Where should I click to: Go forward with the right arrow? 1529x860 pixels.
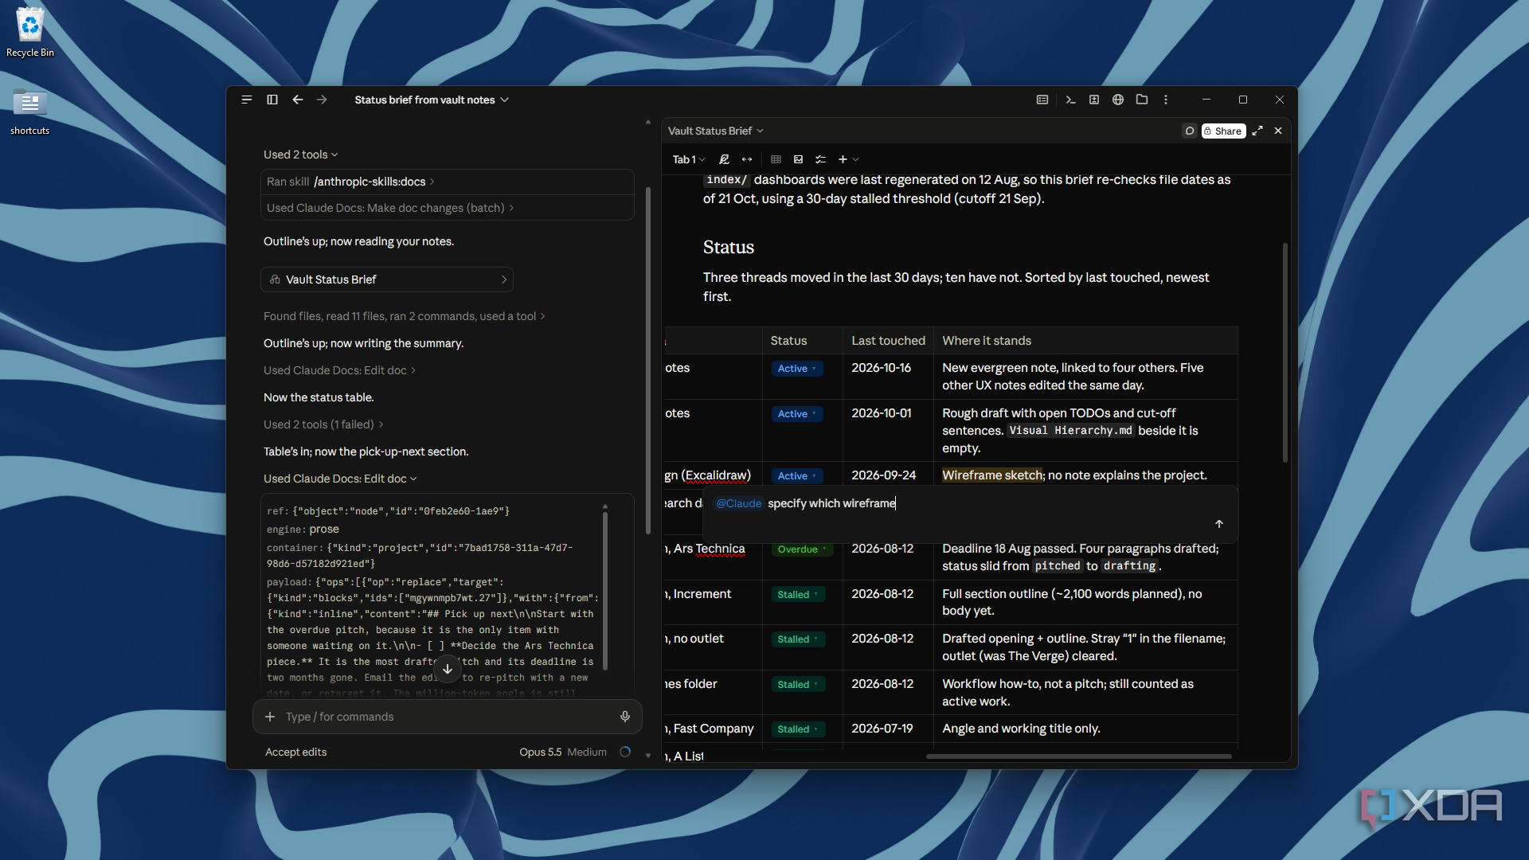[322, 100]
